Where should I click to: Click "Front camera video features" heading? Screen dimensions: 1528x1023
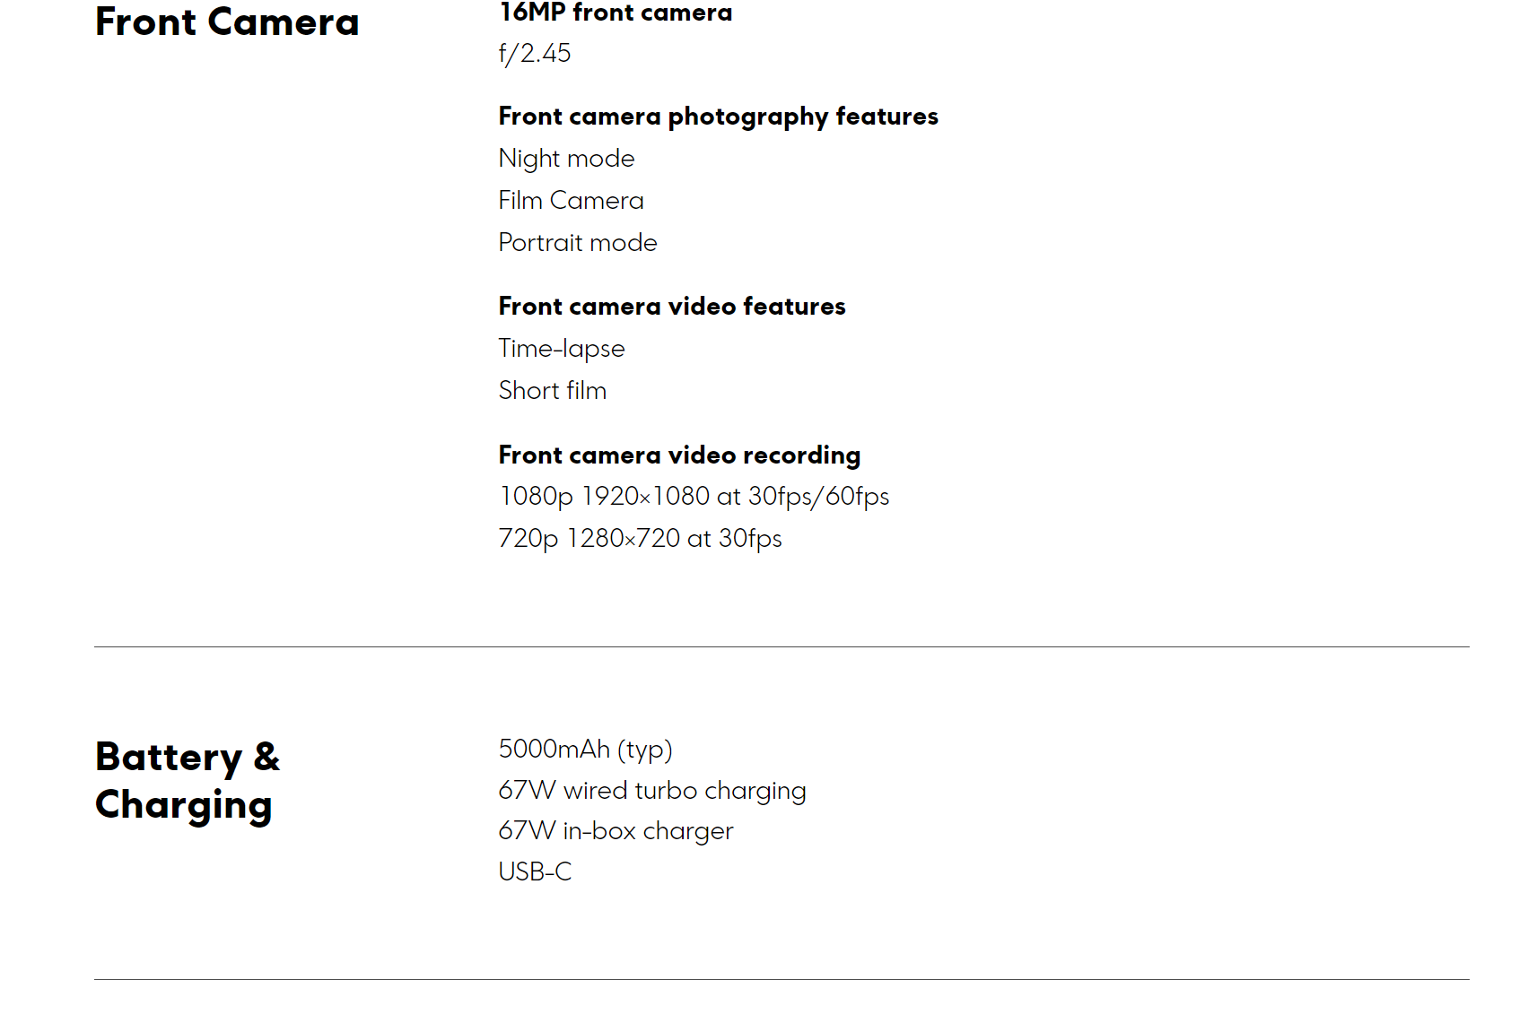coord(672,307)
